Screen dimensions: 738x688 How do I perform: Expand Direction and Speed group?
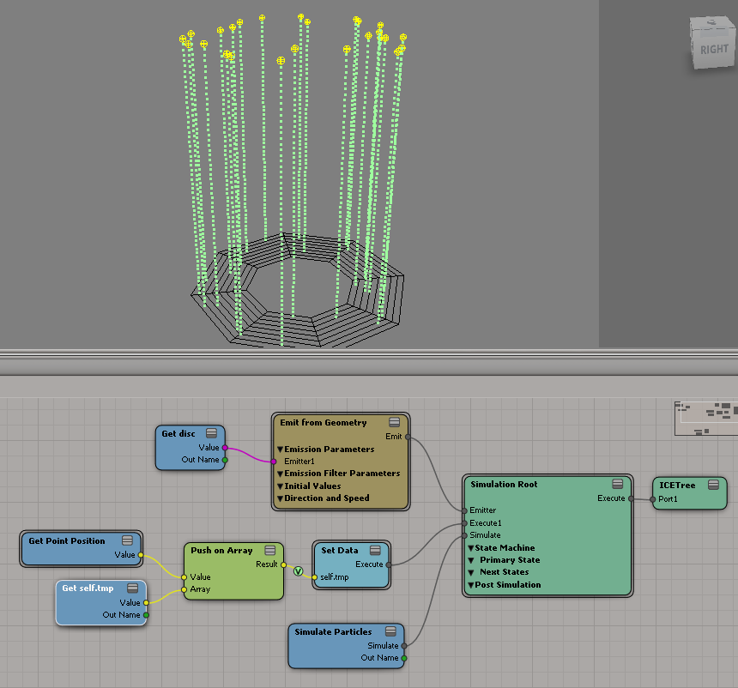(280, 498)
